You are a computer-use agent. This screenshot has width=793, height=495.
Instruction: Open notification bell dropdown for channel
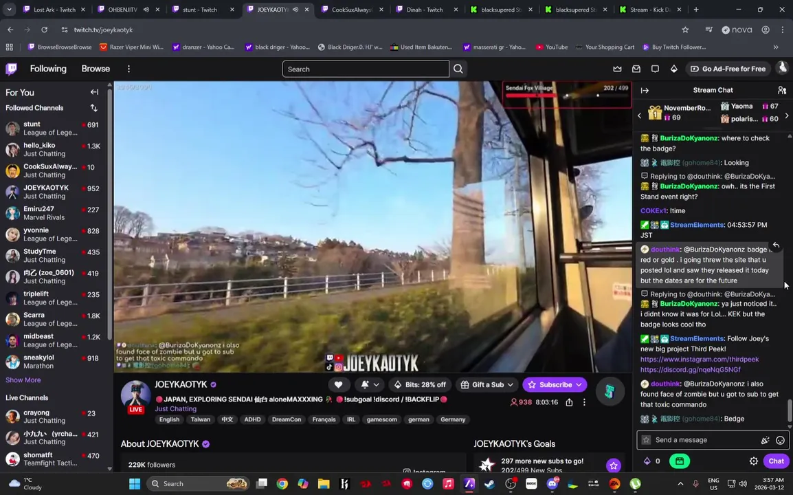pyautogui.click(x=370, y=385)
